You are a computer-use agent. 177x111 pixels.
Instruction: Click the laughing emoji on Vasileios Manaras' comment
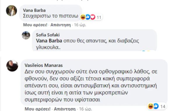(x=150, y=106)
